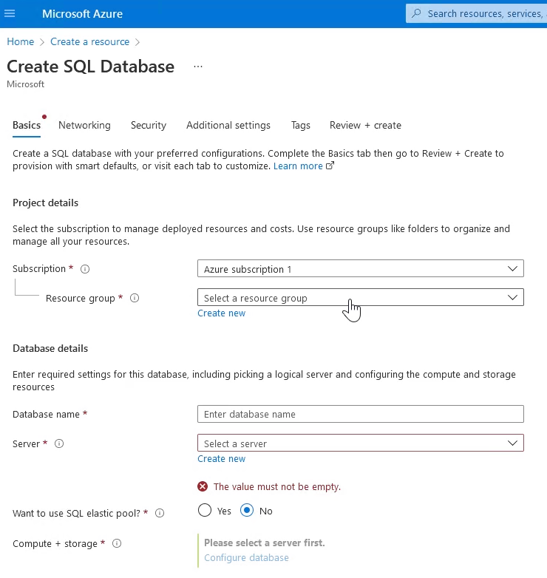Viewport: 547px width, 578px height.
Task: Click the Microsoft Azure title in header
Action: pyautogui.click(x=82, y=13)
